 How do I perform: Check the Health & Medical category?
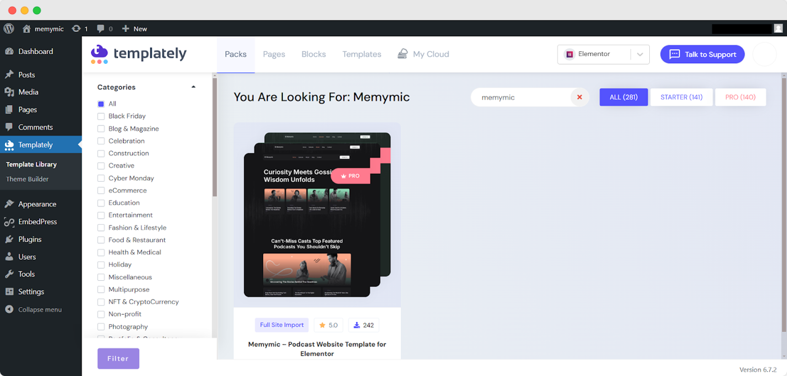click(101, 252)
